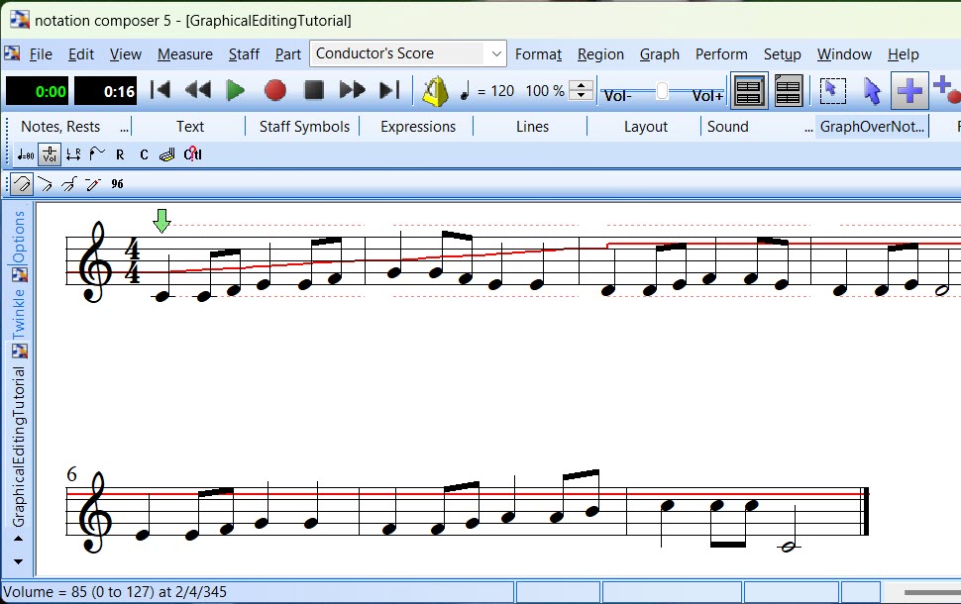Viewport: 961px width, 604px height.
Task: Expand the Notes, Rests palette overflow
Action: point(124,127)
